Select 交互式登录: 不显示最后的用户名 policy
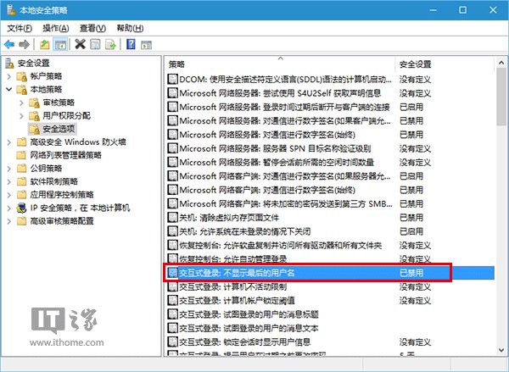 point(331,273)
